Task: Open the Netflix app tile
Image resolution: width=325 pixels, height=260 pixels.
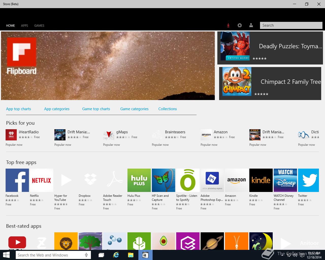Action: point(42,180)
